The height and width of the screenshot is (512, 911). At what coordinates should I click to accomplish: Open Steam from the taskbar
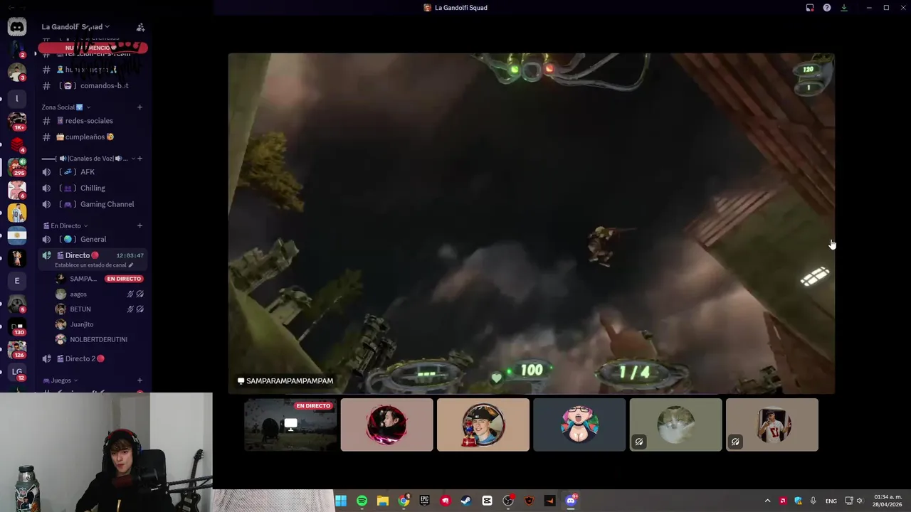point(466,501)
